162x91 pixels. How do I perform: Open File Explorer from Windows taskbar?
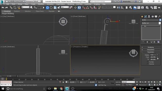pos(55,89)
